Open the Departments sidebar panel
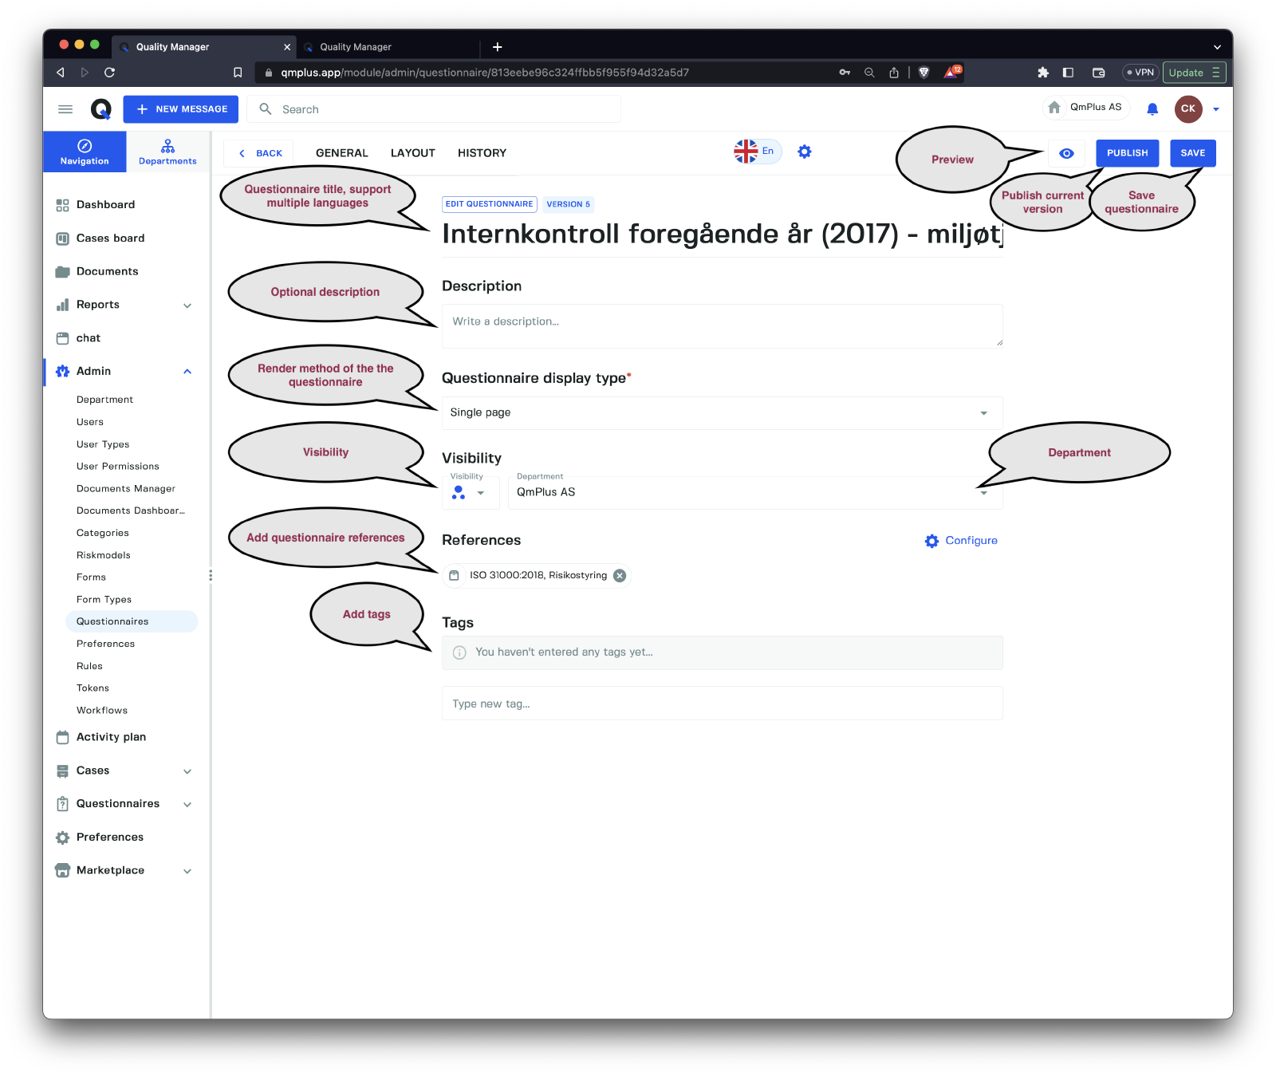This screenshot has height=1076, width=1276. click(167, 152)
